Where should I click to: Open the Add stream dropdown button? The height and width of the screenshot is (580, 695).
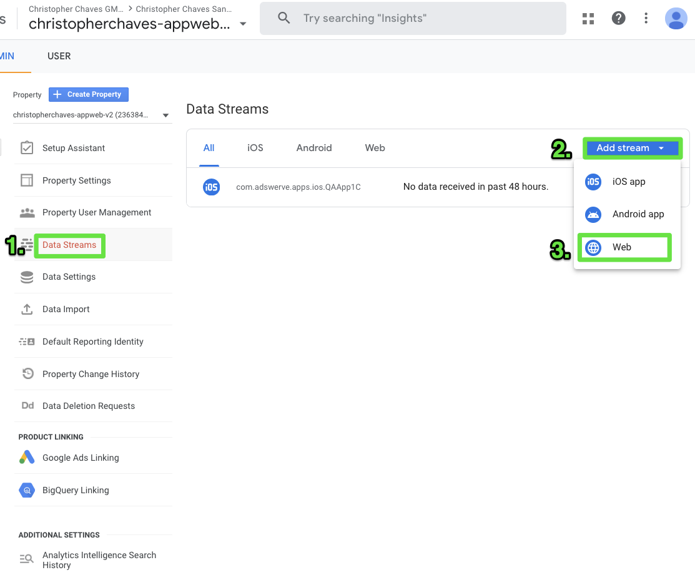pos(633,148)
